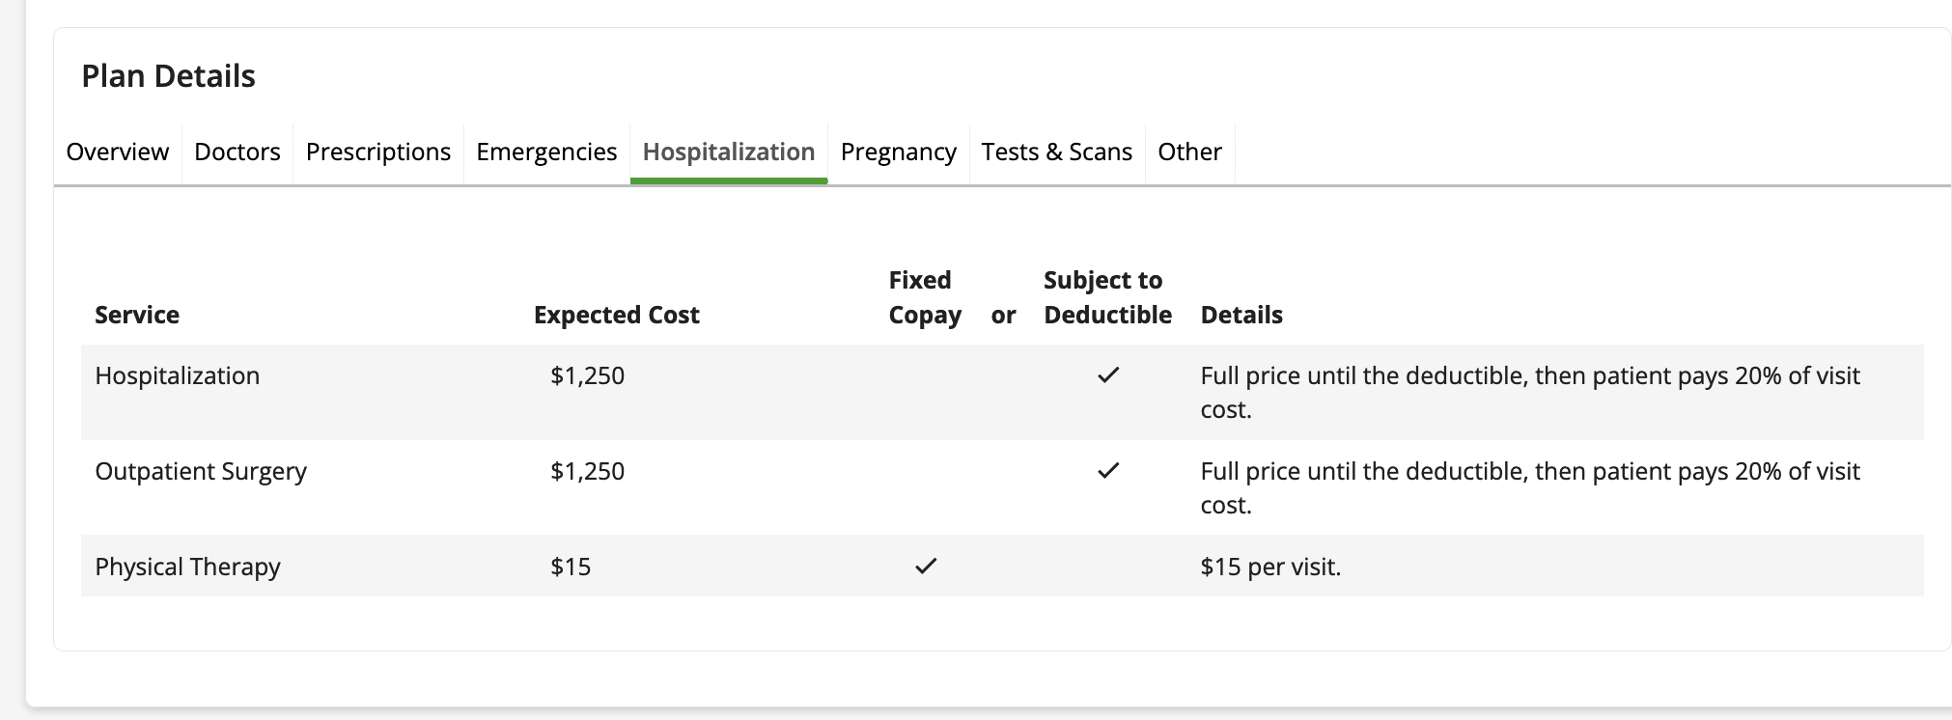Select the Physical Therapy row label
The image size is (1952, 720).
(187, 568)
